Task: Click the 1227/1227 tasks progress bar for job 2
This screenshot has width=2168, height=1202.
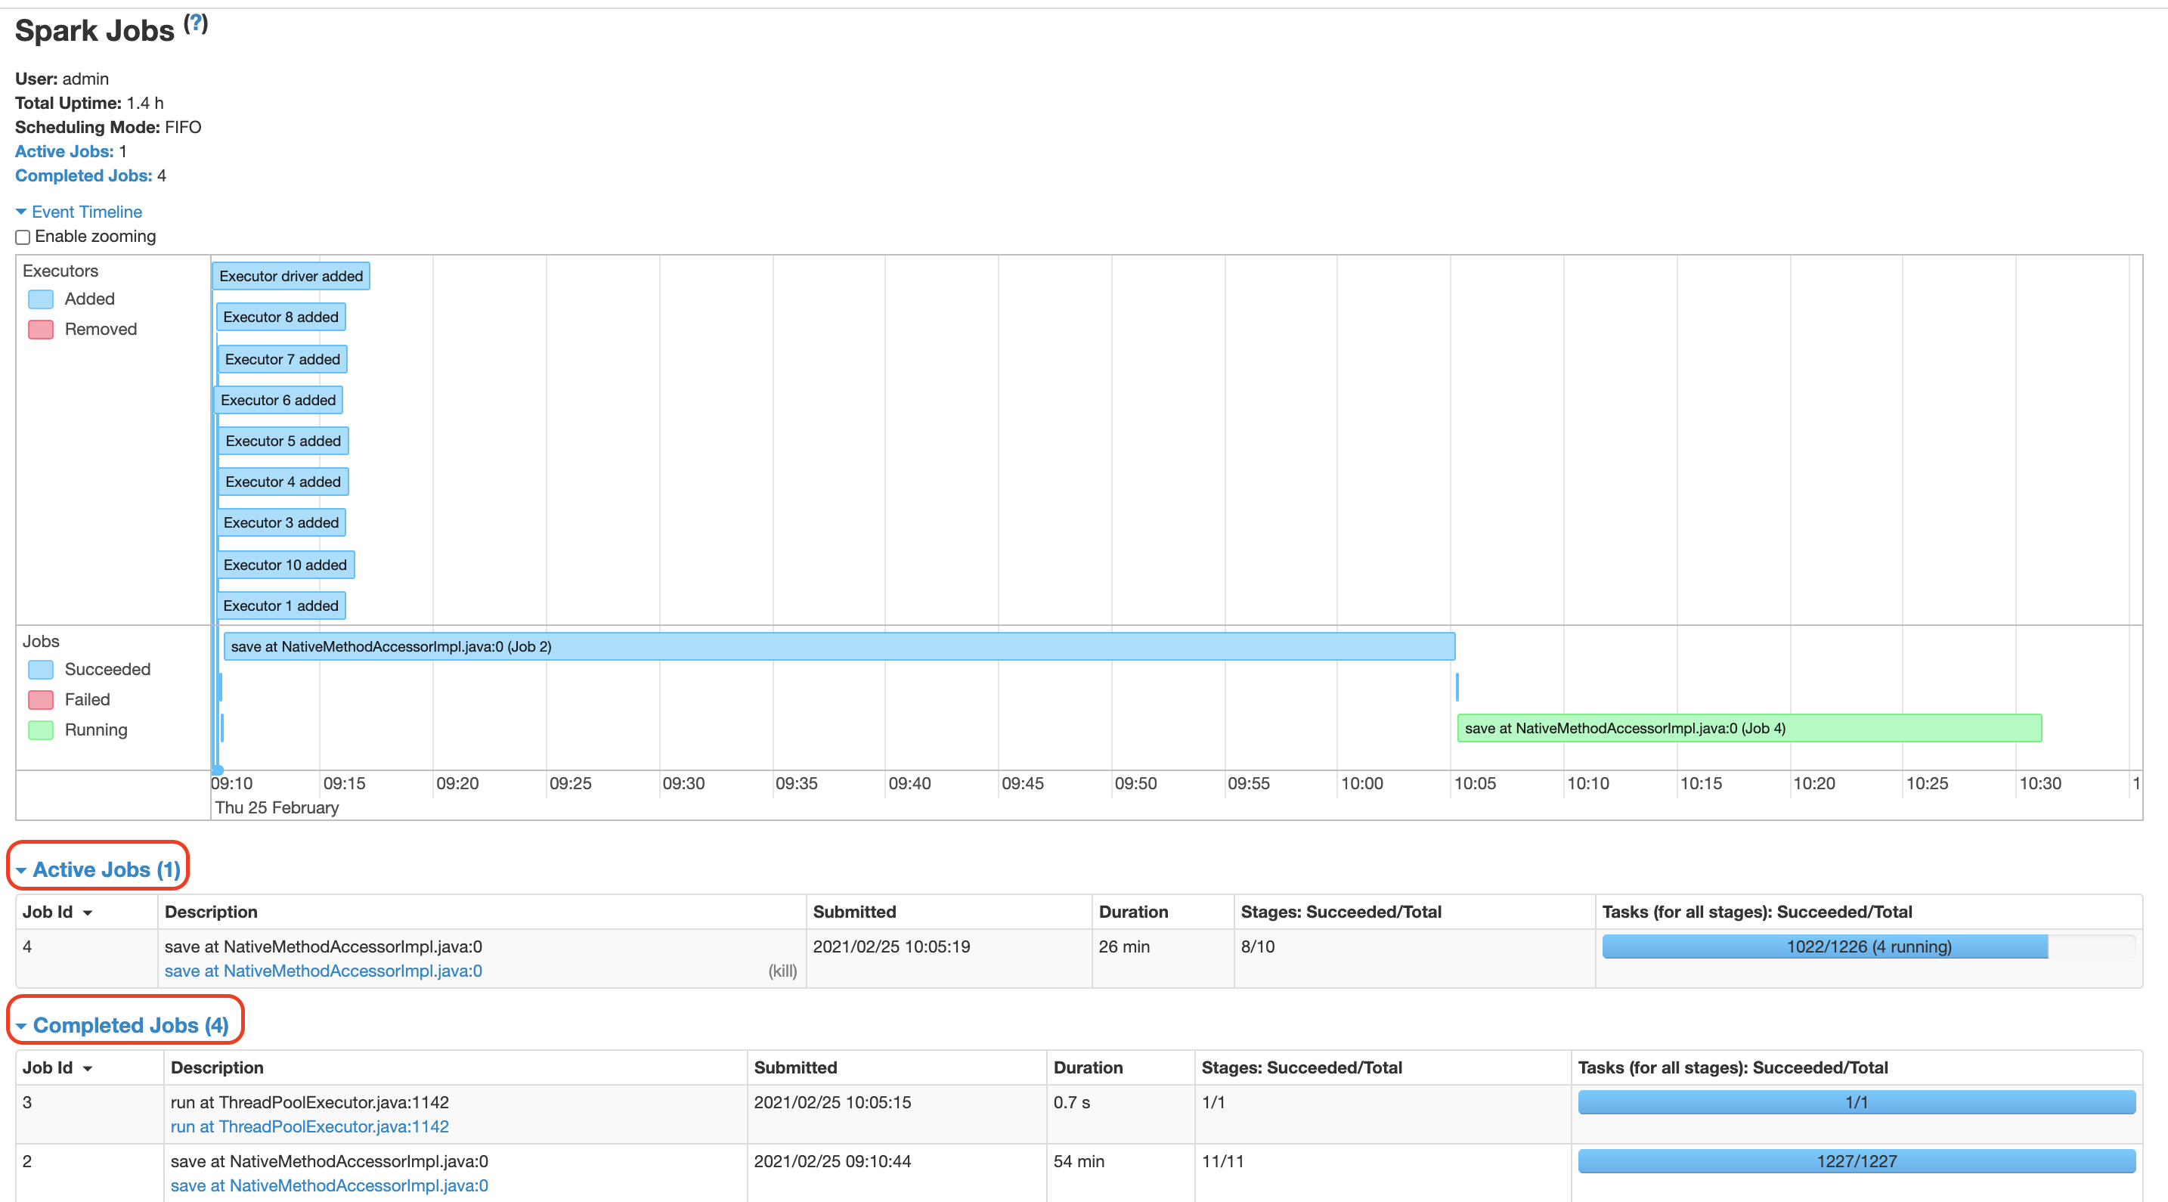Action: pos(1857,1160)
